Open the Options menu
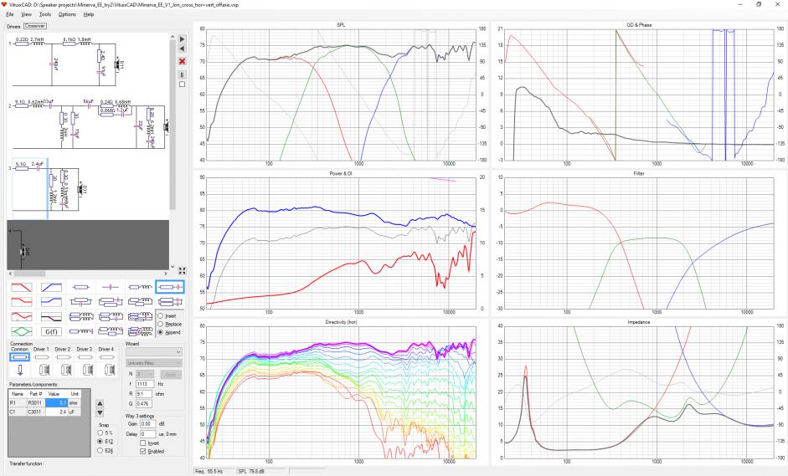The height and width of the screenshot is (476, 788). [67, 14]
